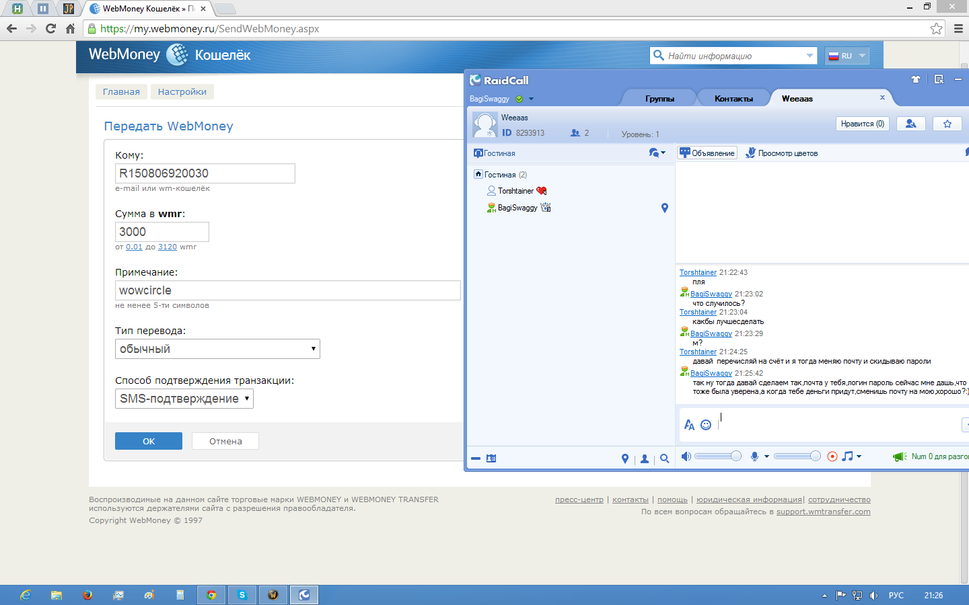Open Skype from the taskbar

(242, 595)
